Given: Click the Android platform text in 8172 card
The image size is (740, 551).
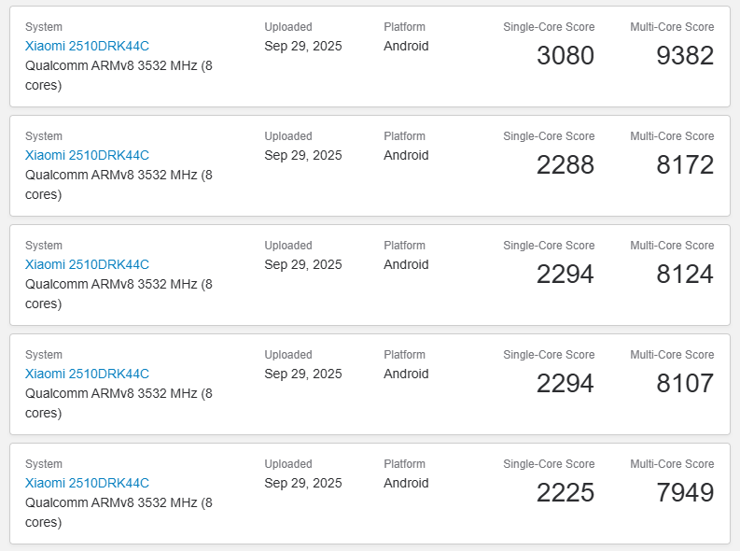Looking at the screenshot, I should click(x=406, y=155).
